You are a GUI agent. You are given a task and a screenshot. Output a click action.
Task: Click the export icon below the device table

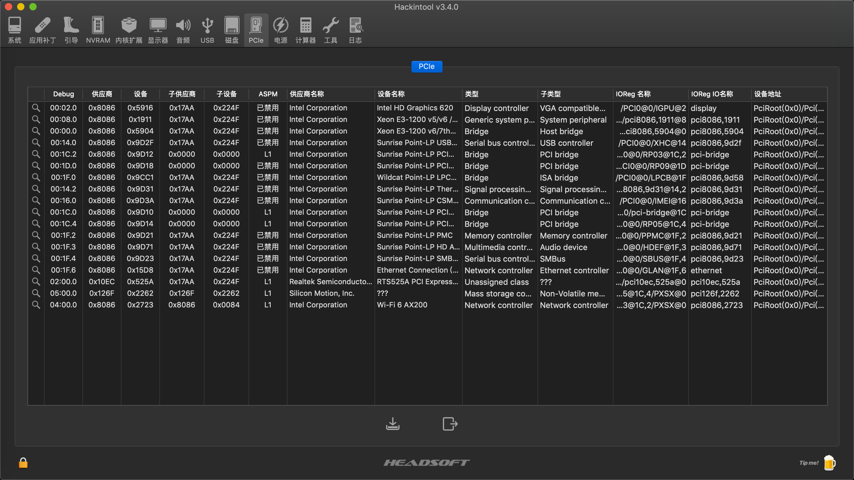(x=450, y=423)
